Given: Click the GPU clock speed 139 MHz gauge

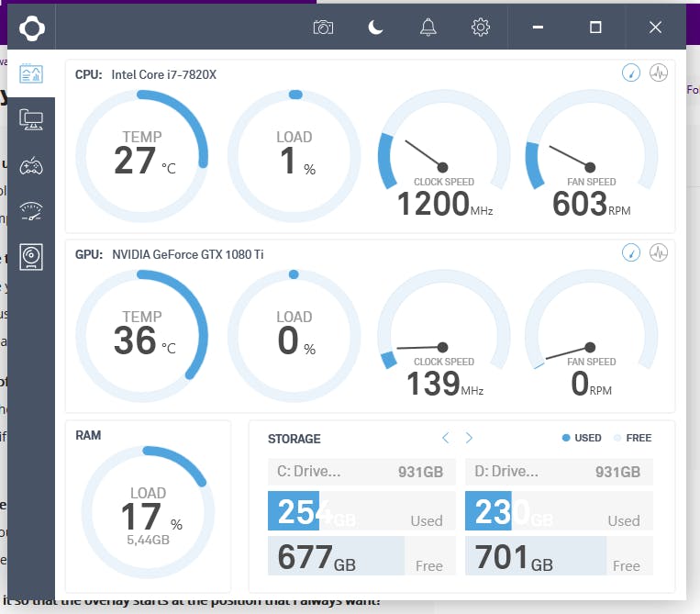Looking at the screenshot, I should tap(444, 334).
